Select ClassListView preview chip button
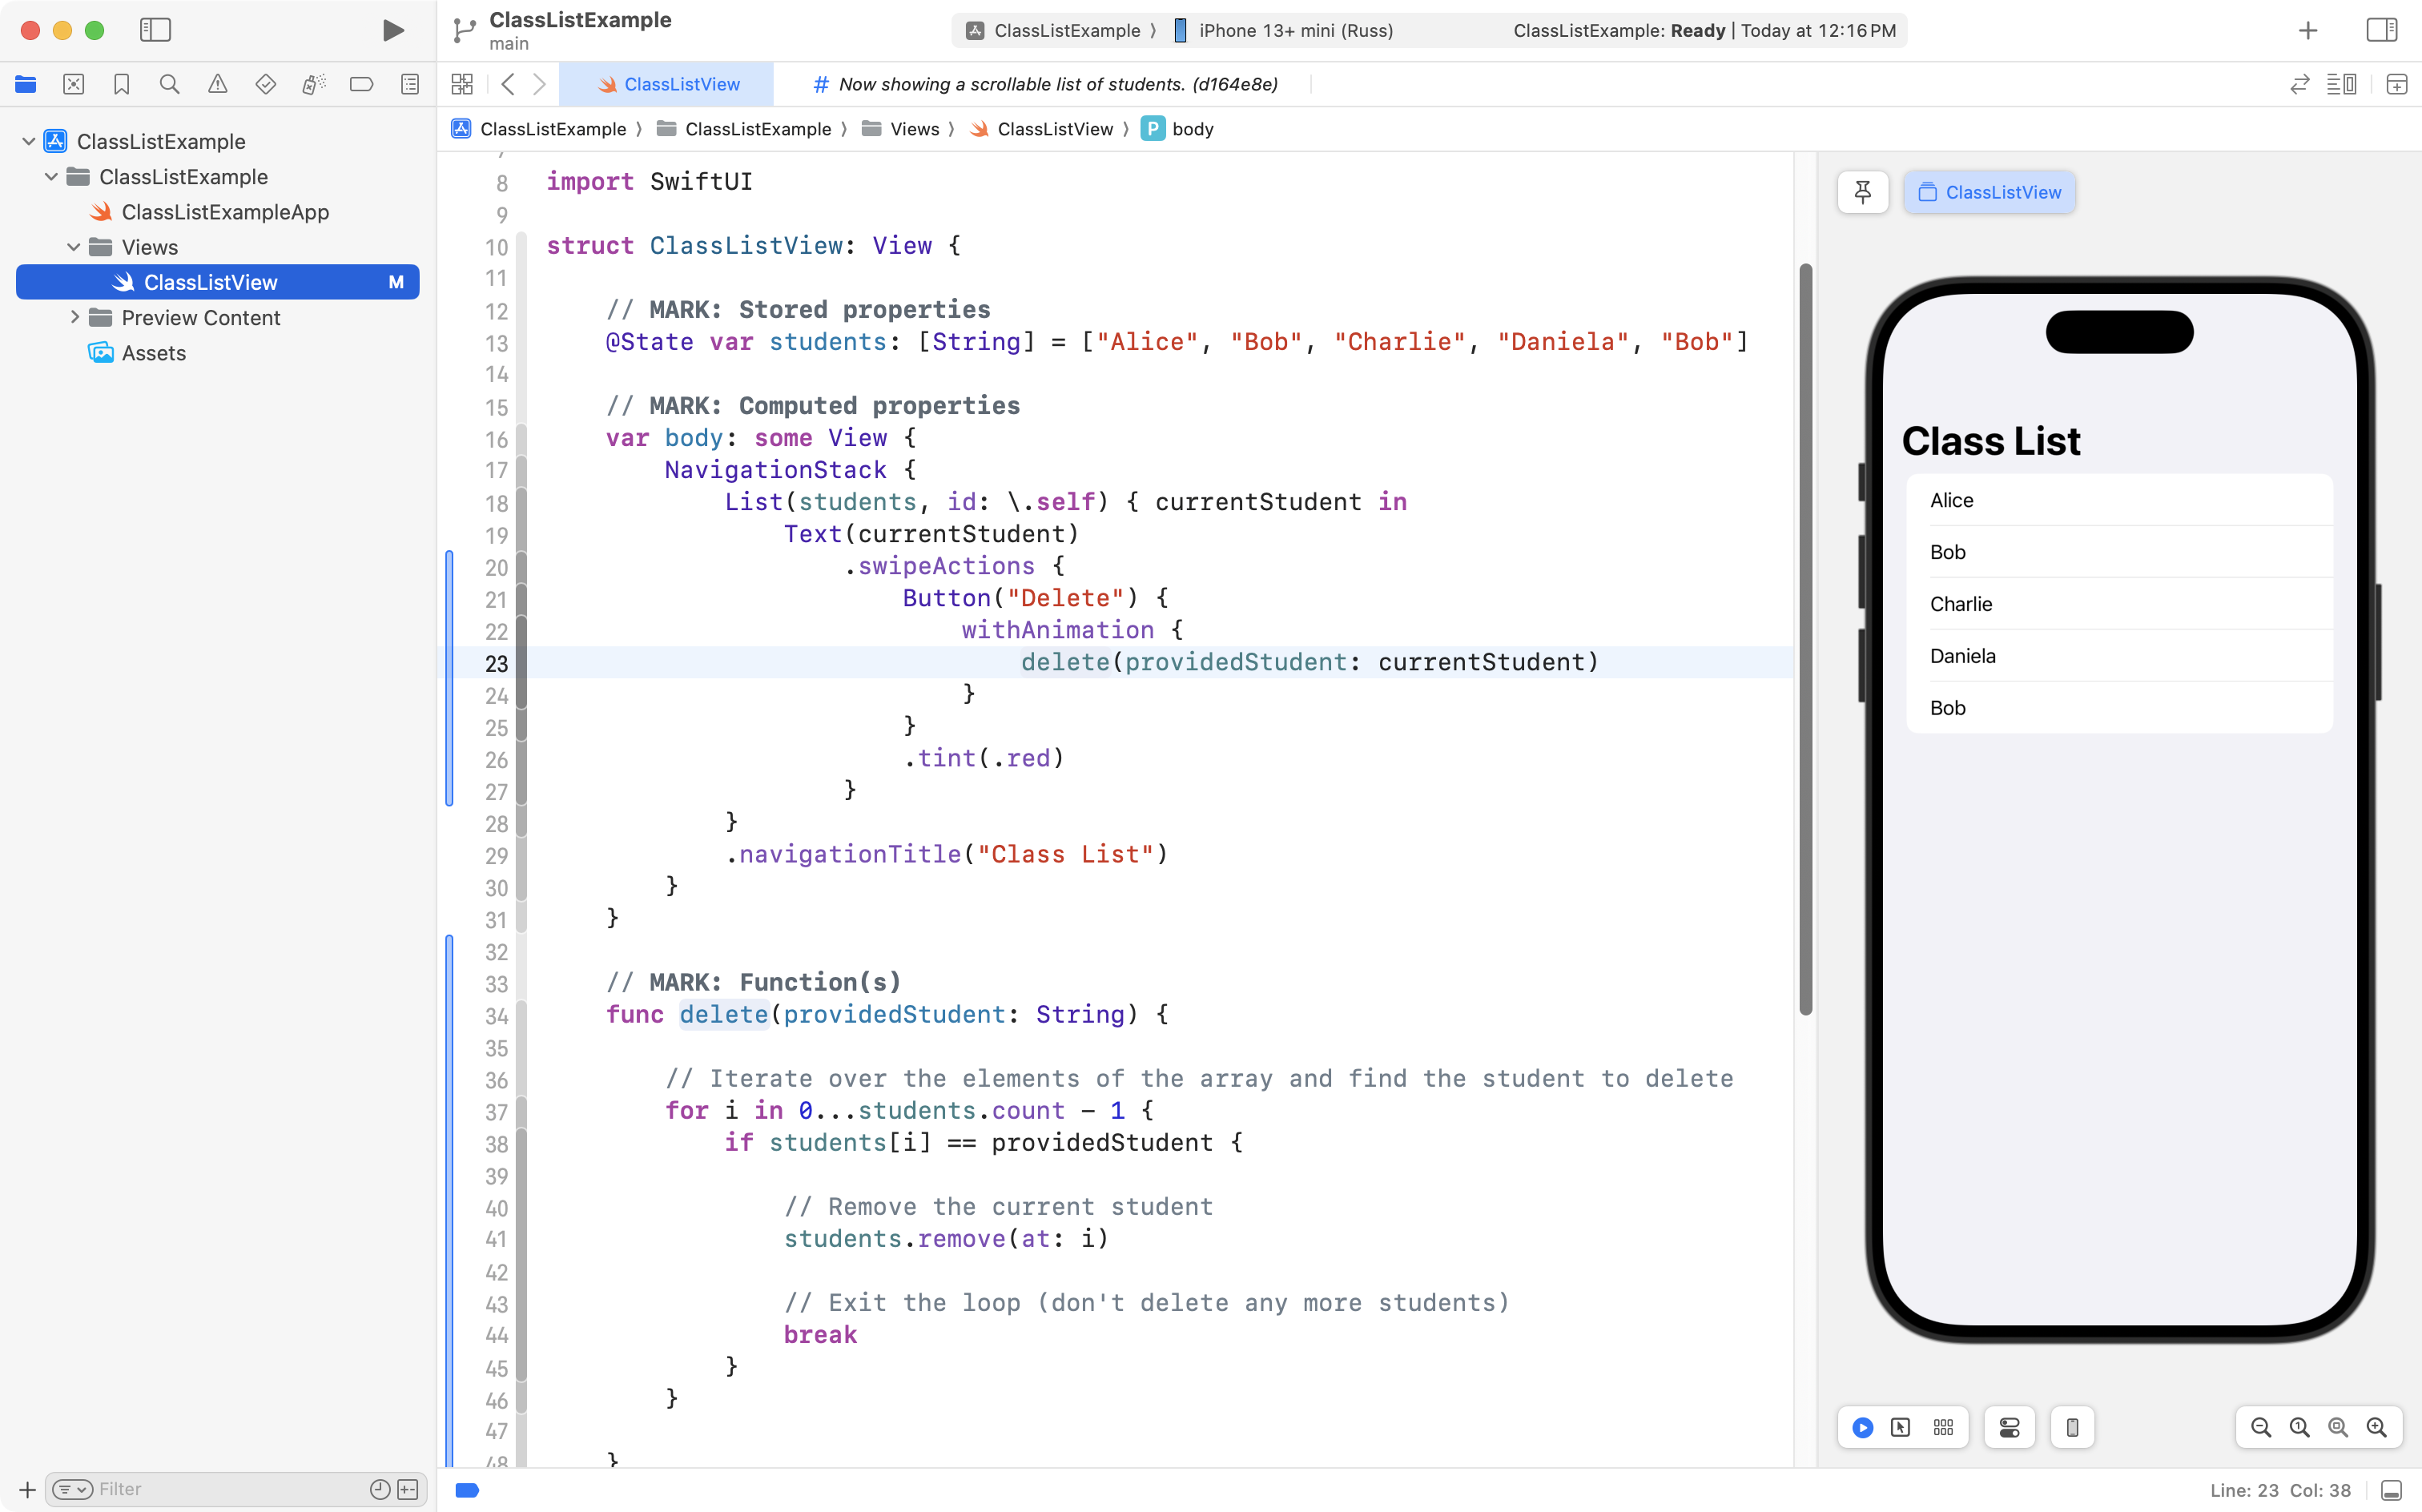 tap(1989, 192)
